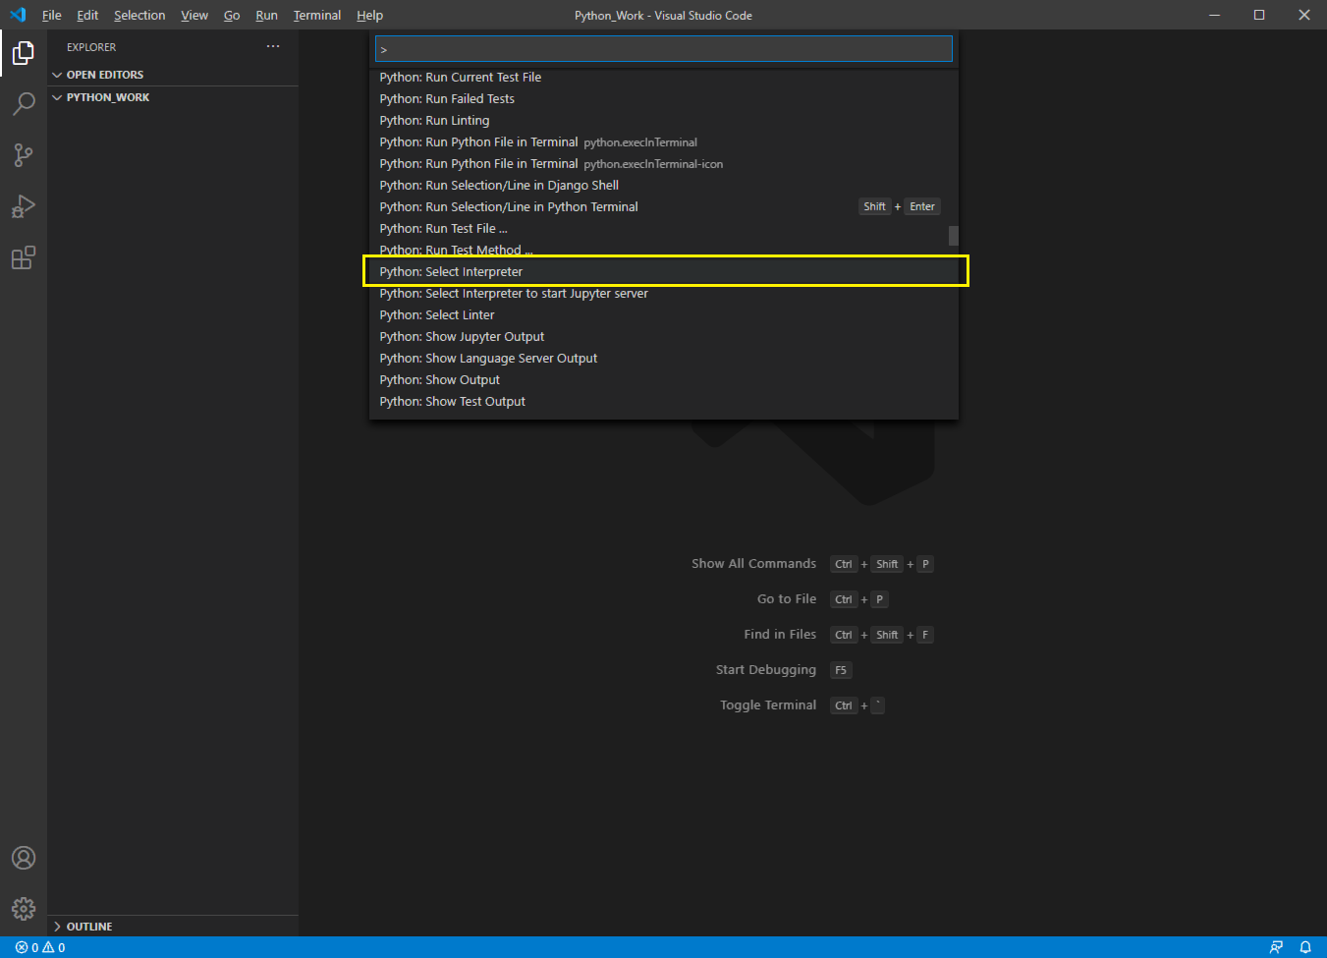Collapse the Open Editors section

[x=173, y=75]
